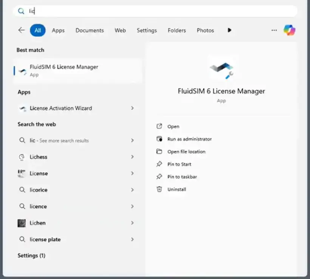Click the Pin to Start pin icon
Image resolution: width=310 pixels, height=279 pixels.
[160, 164]
